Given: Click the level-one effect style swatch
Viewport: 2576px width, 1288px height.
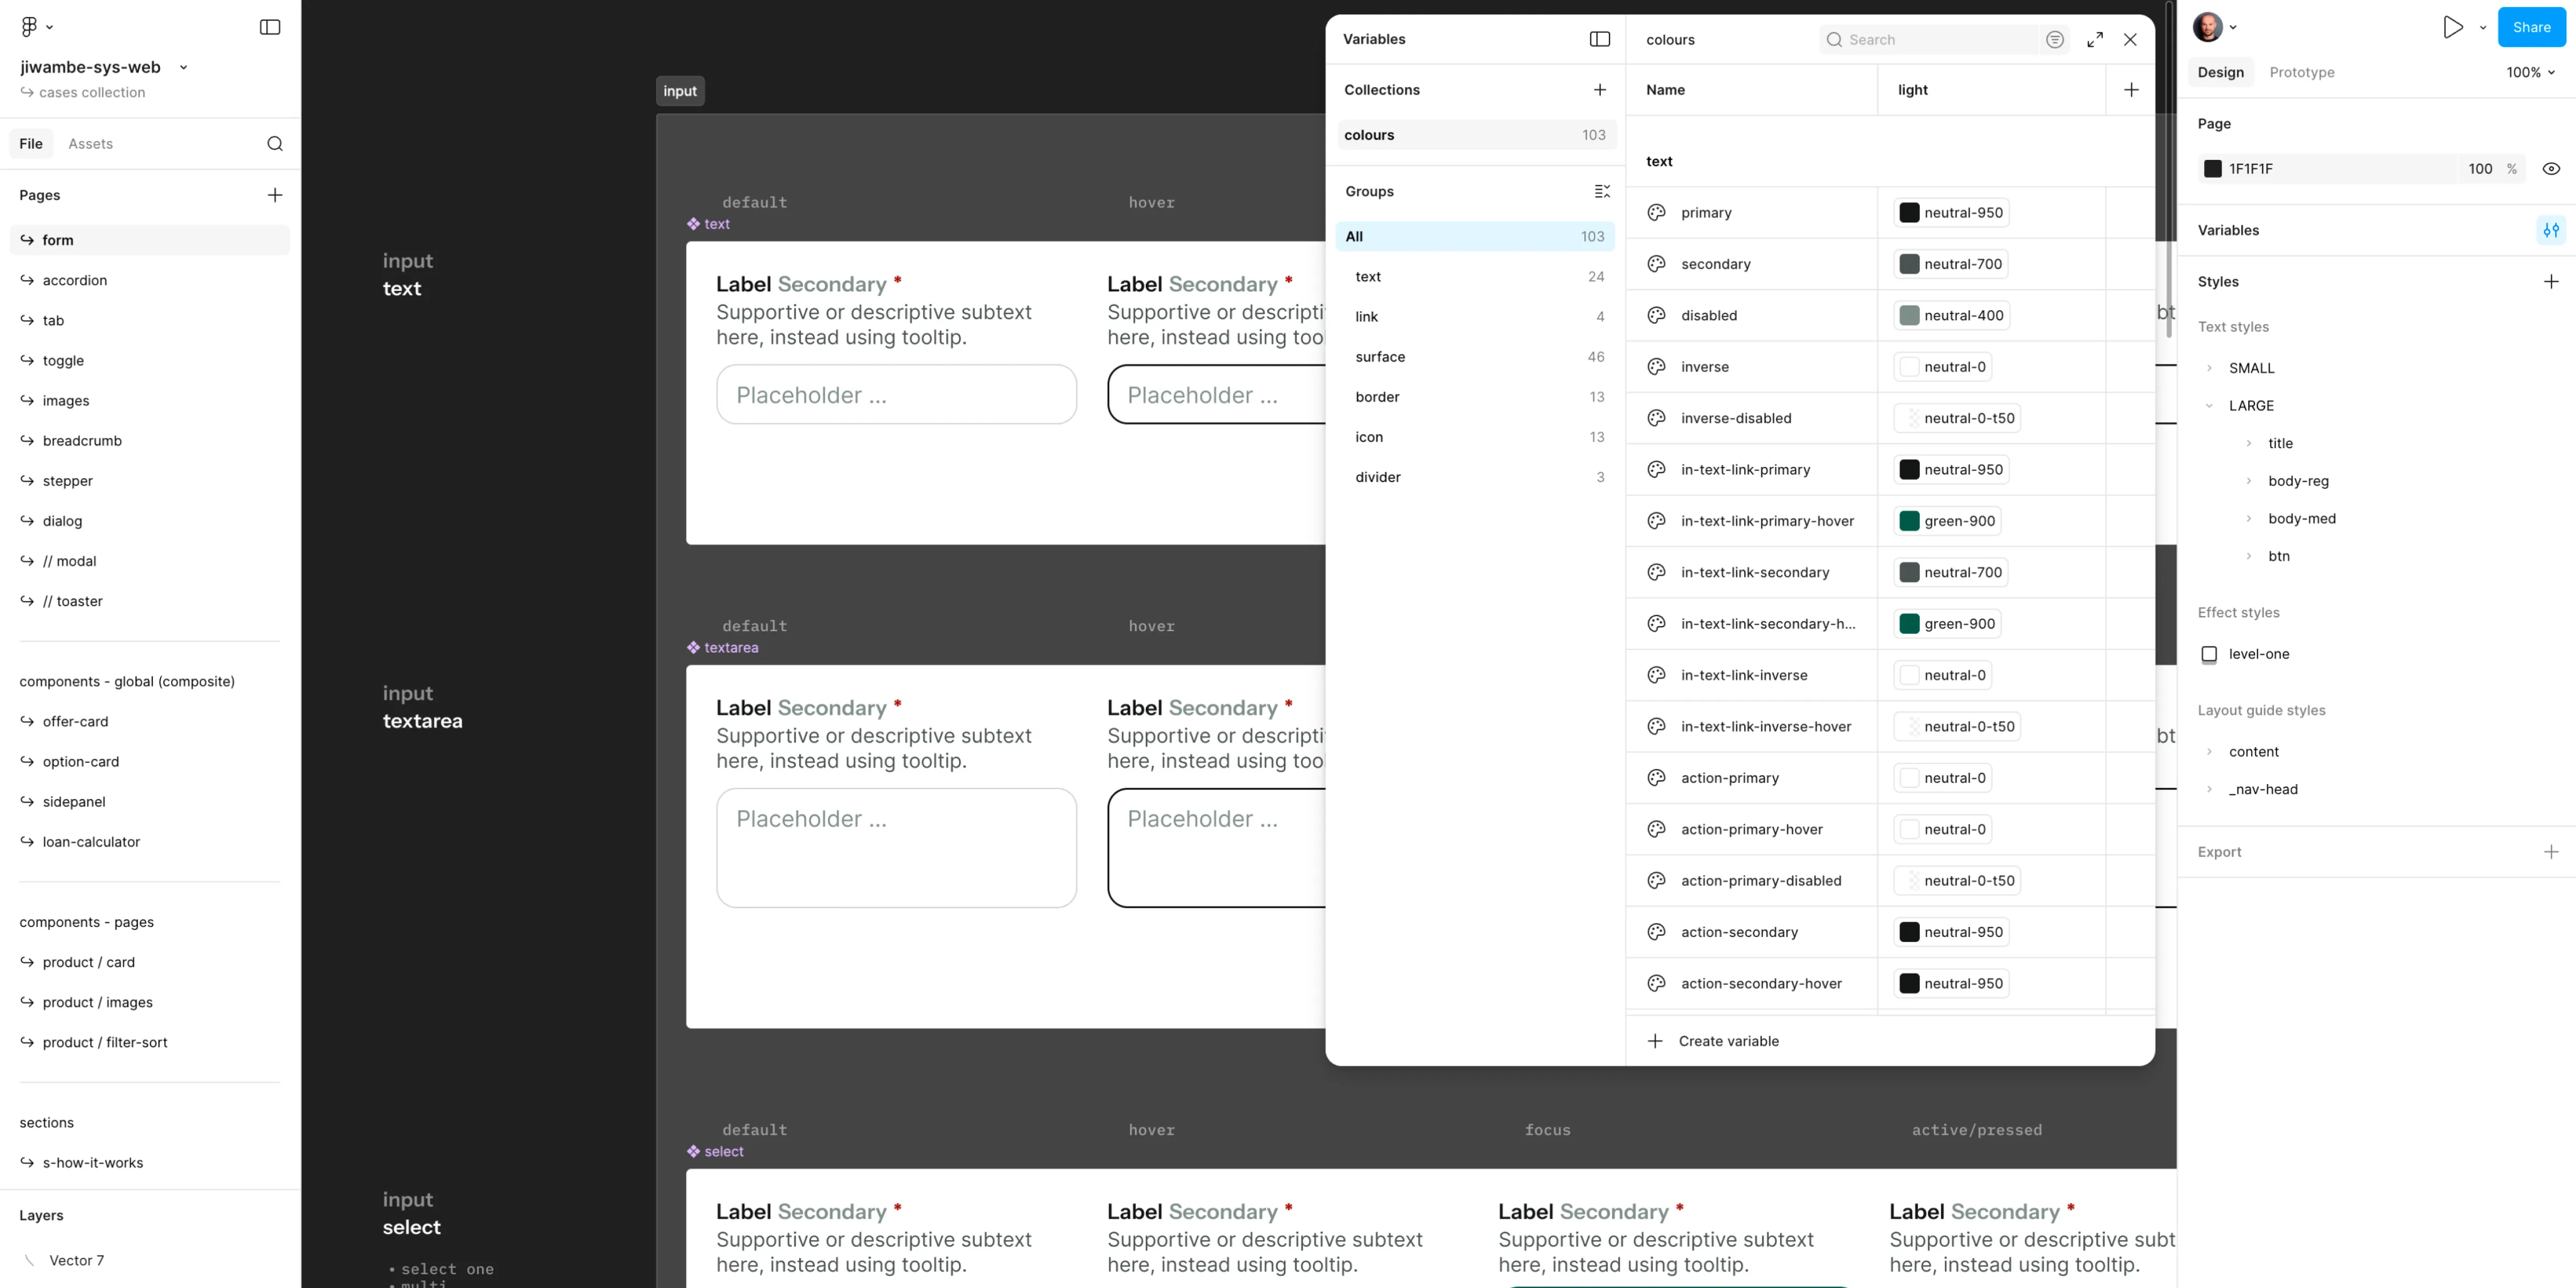Looking at the screenshot, I should click(x=2209, y=654).
